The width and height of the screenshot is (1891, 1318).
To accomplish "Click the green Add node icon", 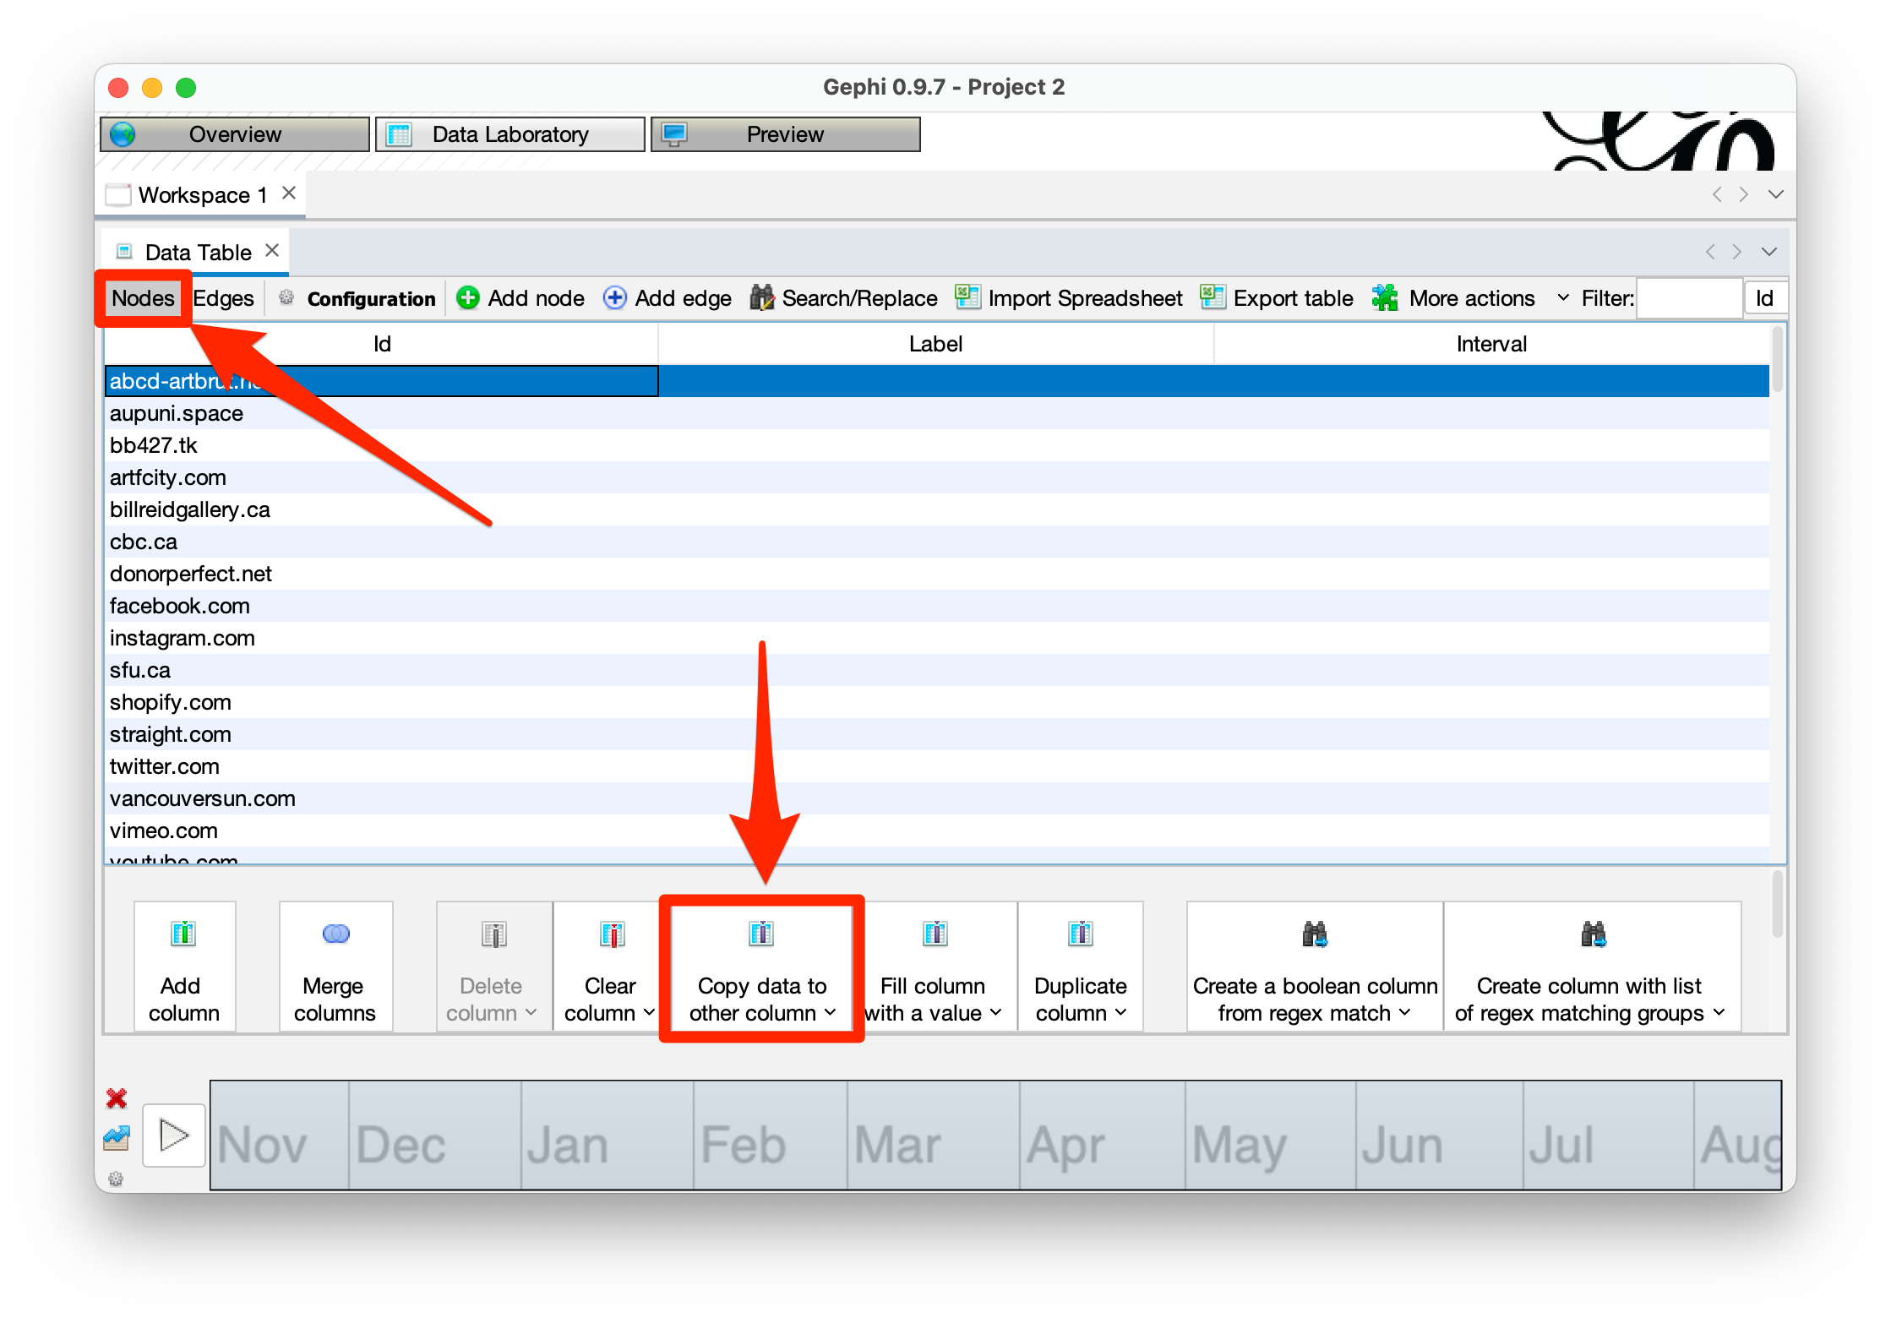I will coord(468,297).
